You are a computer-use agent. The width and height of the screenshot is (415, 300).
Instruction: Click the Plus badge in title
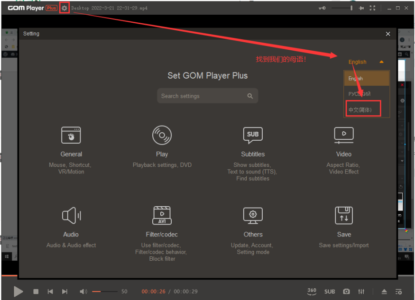click(x=51, y=8)
